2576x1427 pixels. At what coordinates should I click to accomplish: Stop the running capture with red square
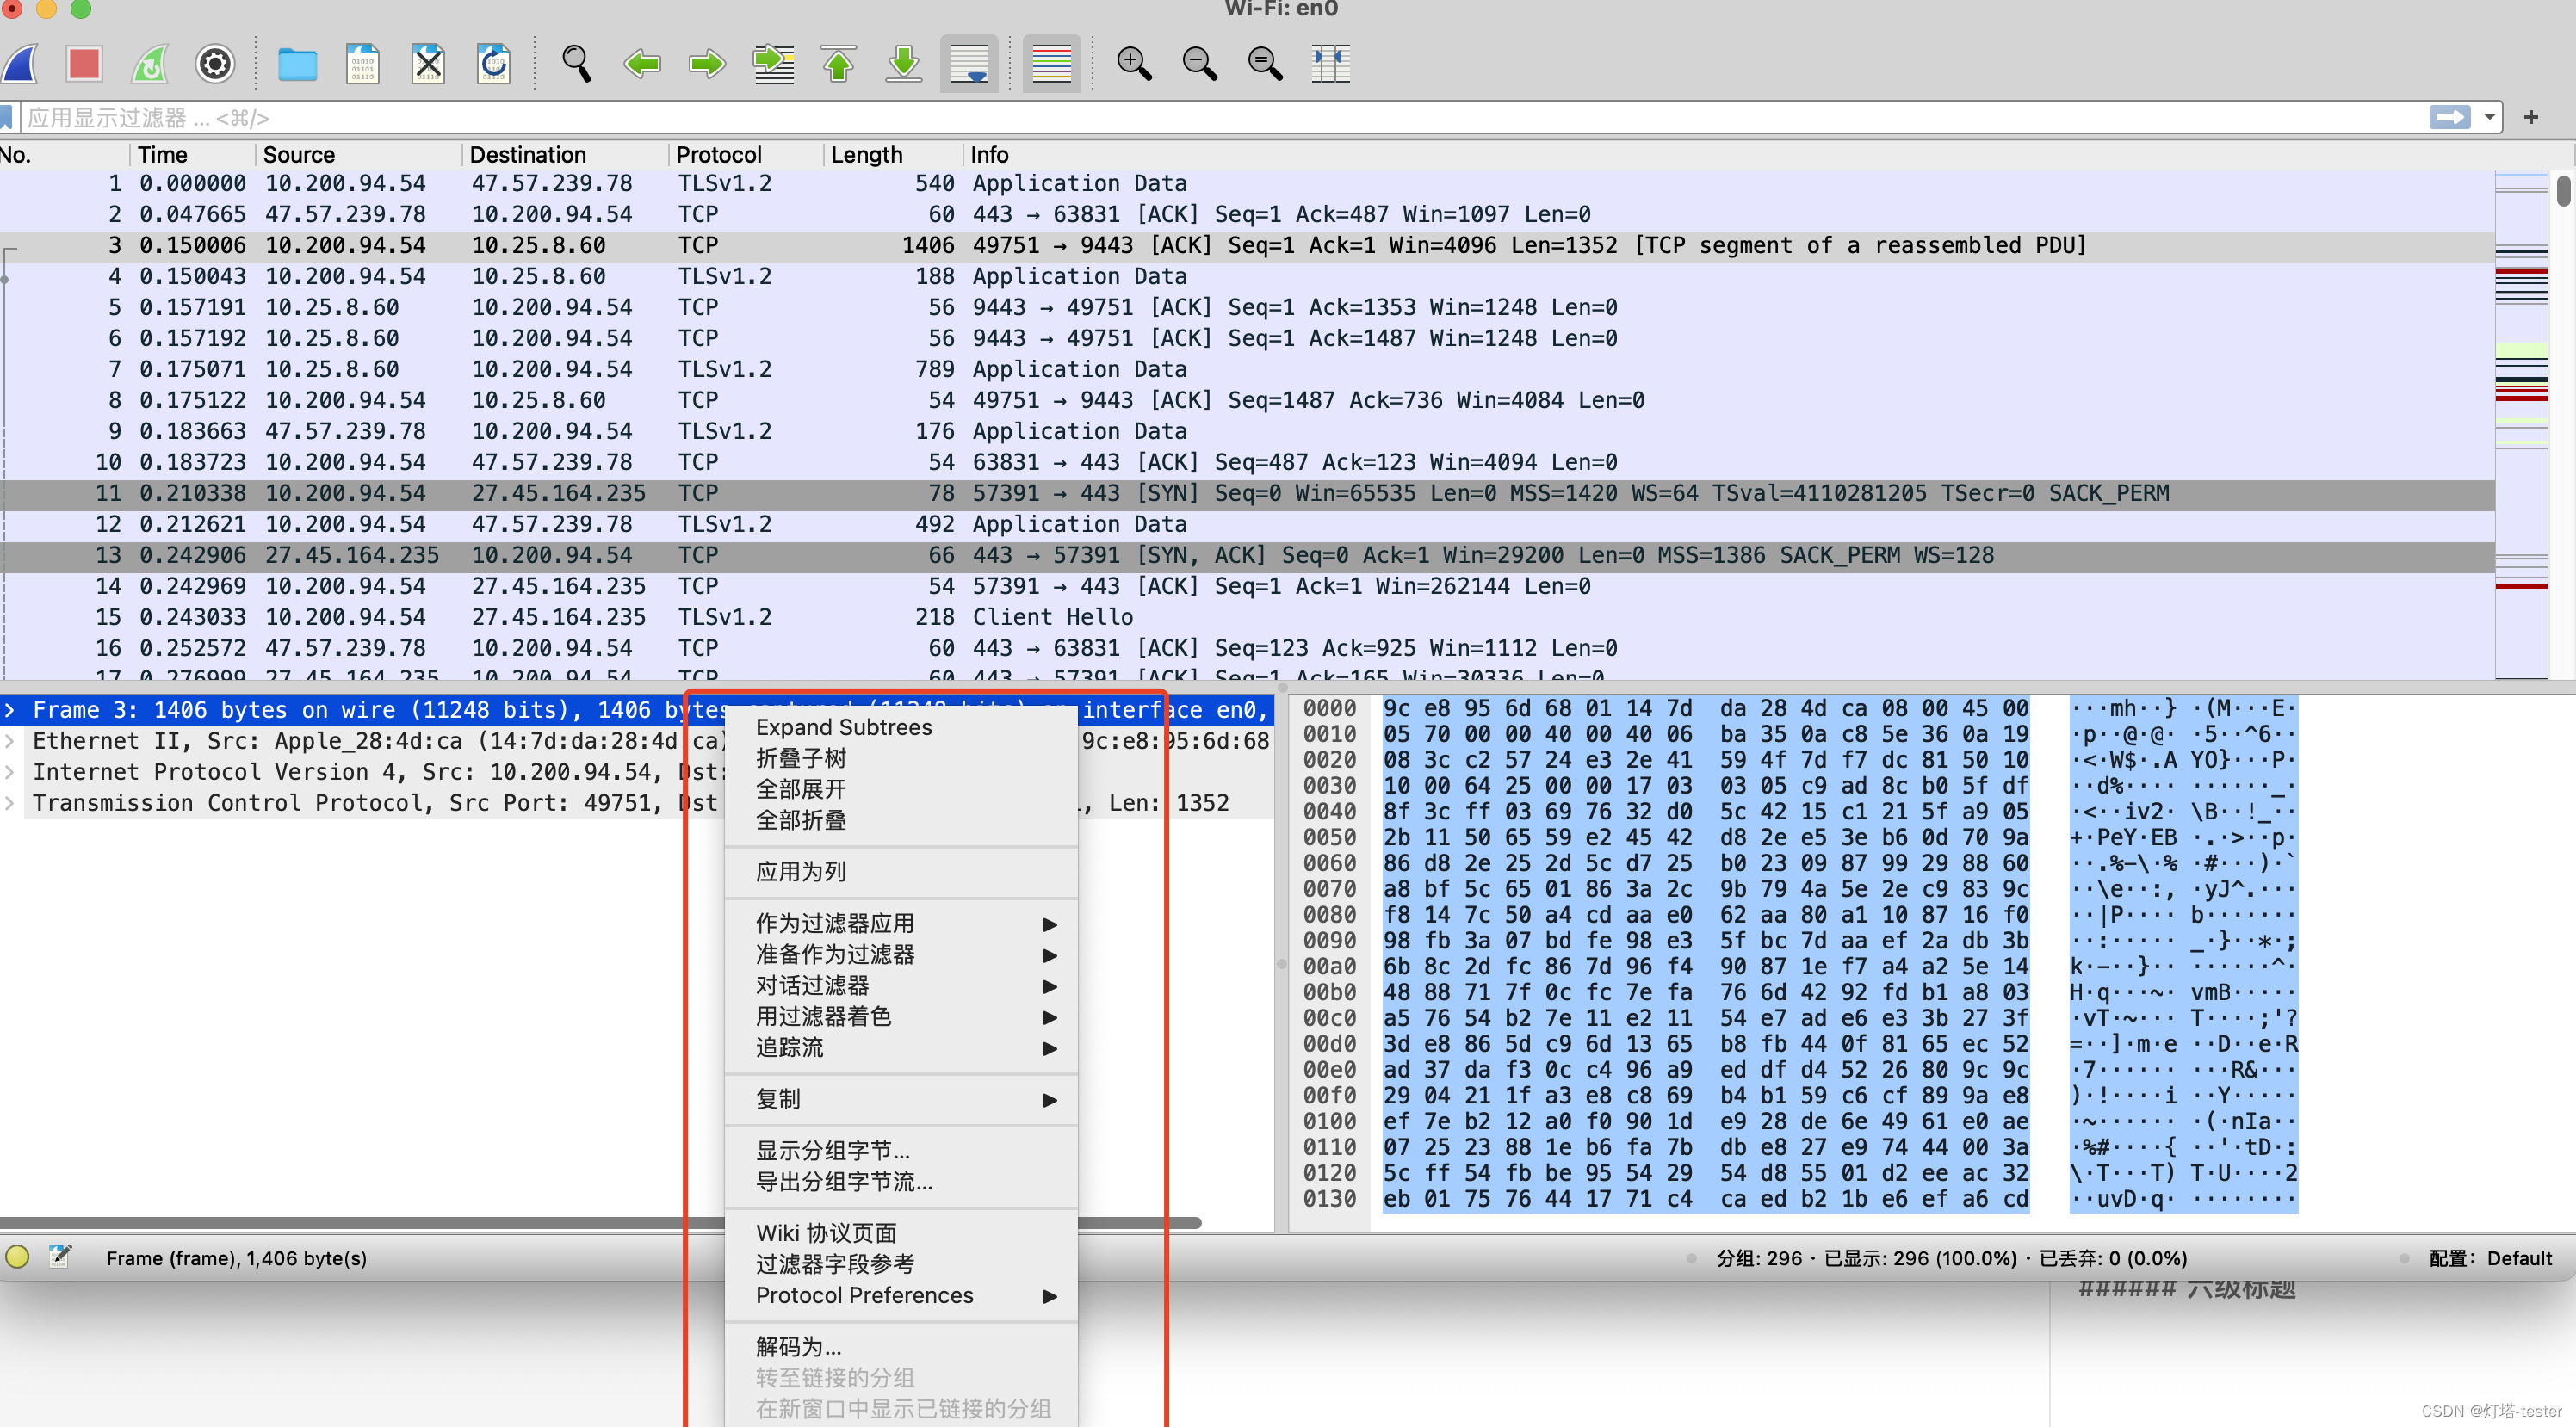click(84, 64)
